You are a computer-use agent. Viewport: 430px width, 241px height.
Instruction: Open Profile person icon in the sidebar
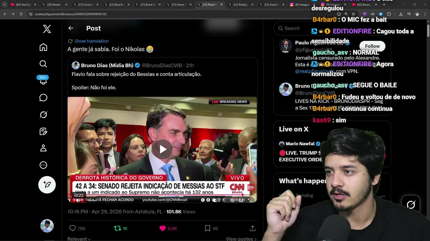coord(43,148)
